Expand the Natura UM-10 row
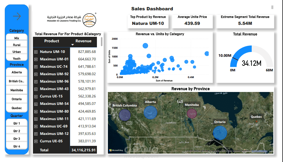 [36, 52]
